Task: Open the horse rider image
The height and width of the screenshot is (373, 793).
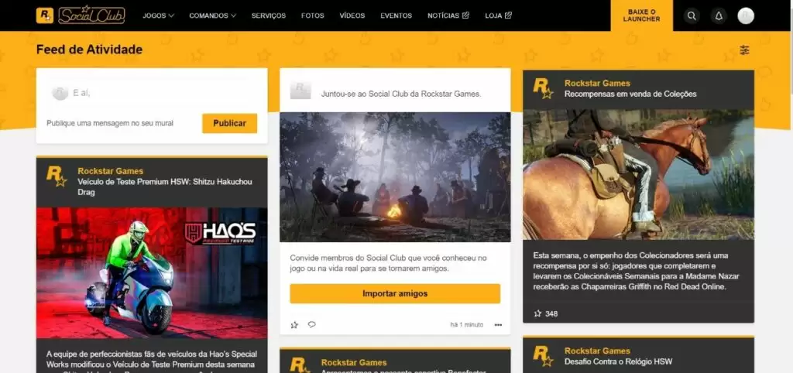Action: 638,174
